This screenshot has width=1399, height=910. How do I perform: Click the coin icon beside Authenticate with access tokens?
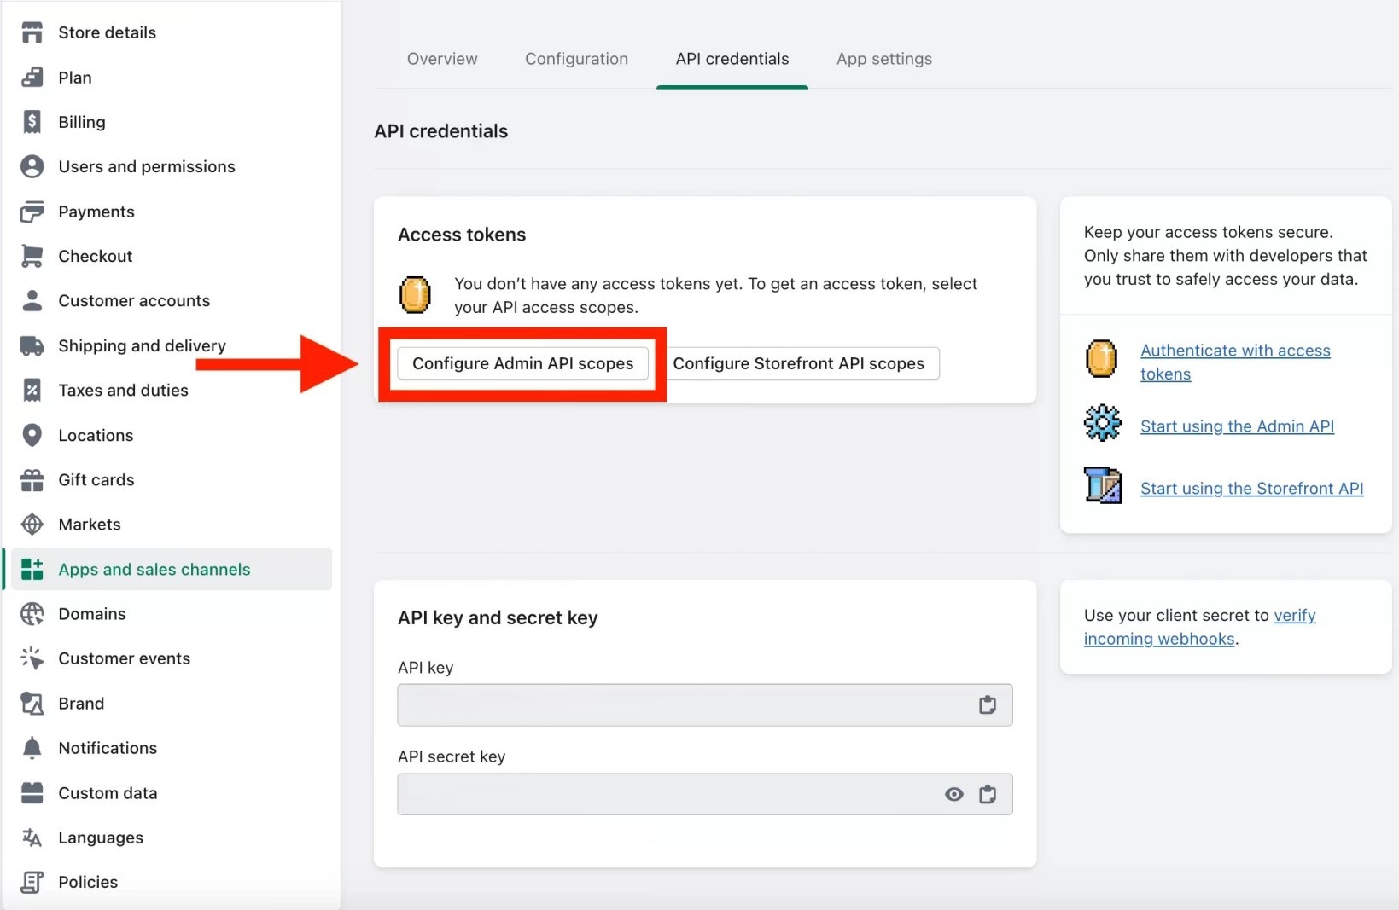pos(1101,358)
